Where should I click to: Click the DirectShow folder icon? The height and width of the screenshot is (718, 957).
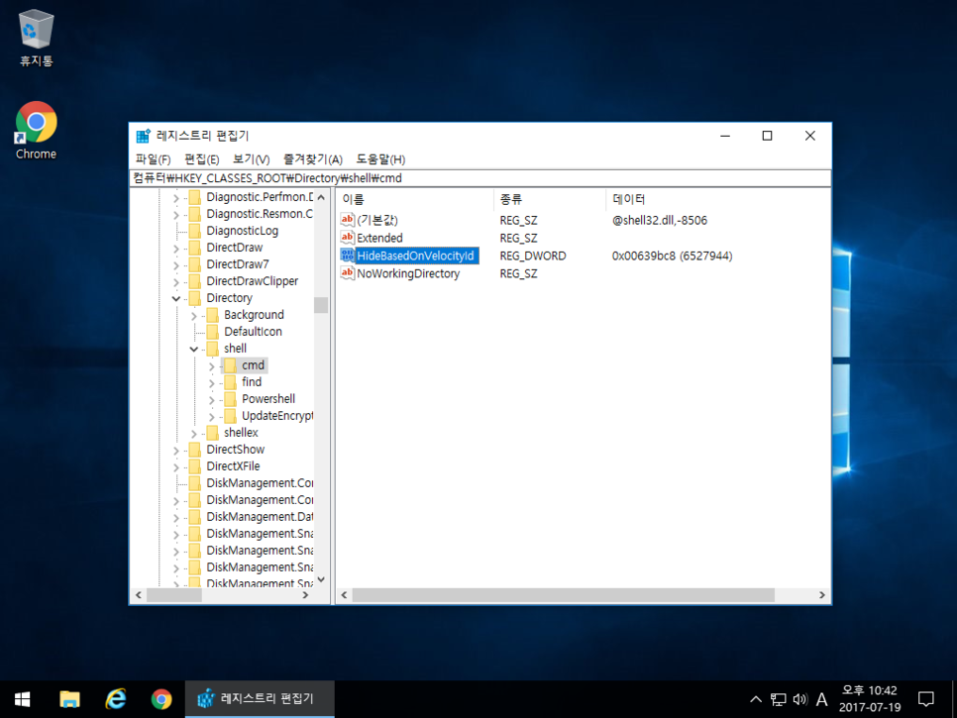[195, 450]
